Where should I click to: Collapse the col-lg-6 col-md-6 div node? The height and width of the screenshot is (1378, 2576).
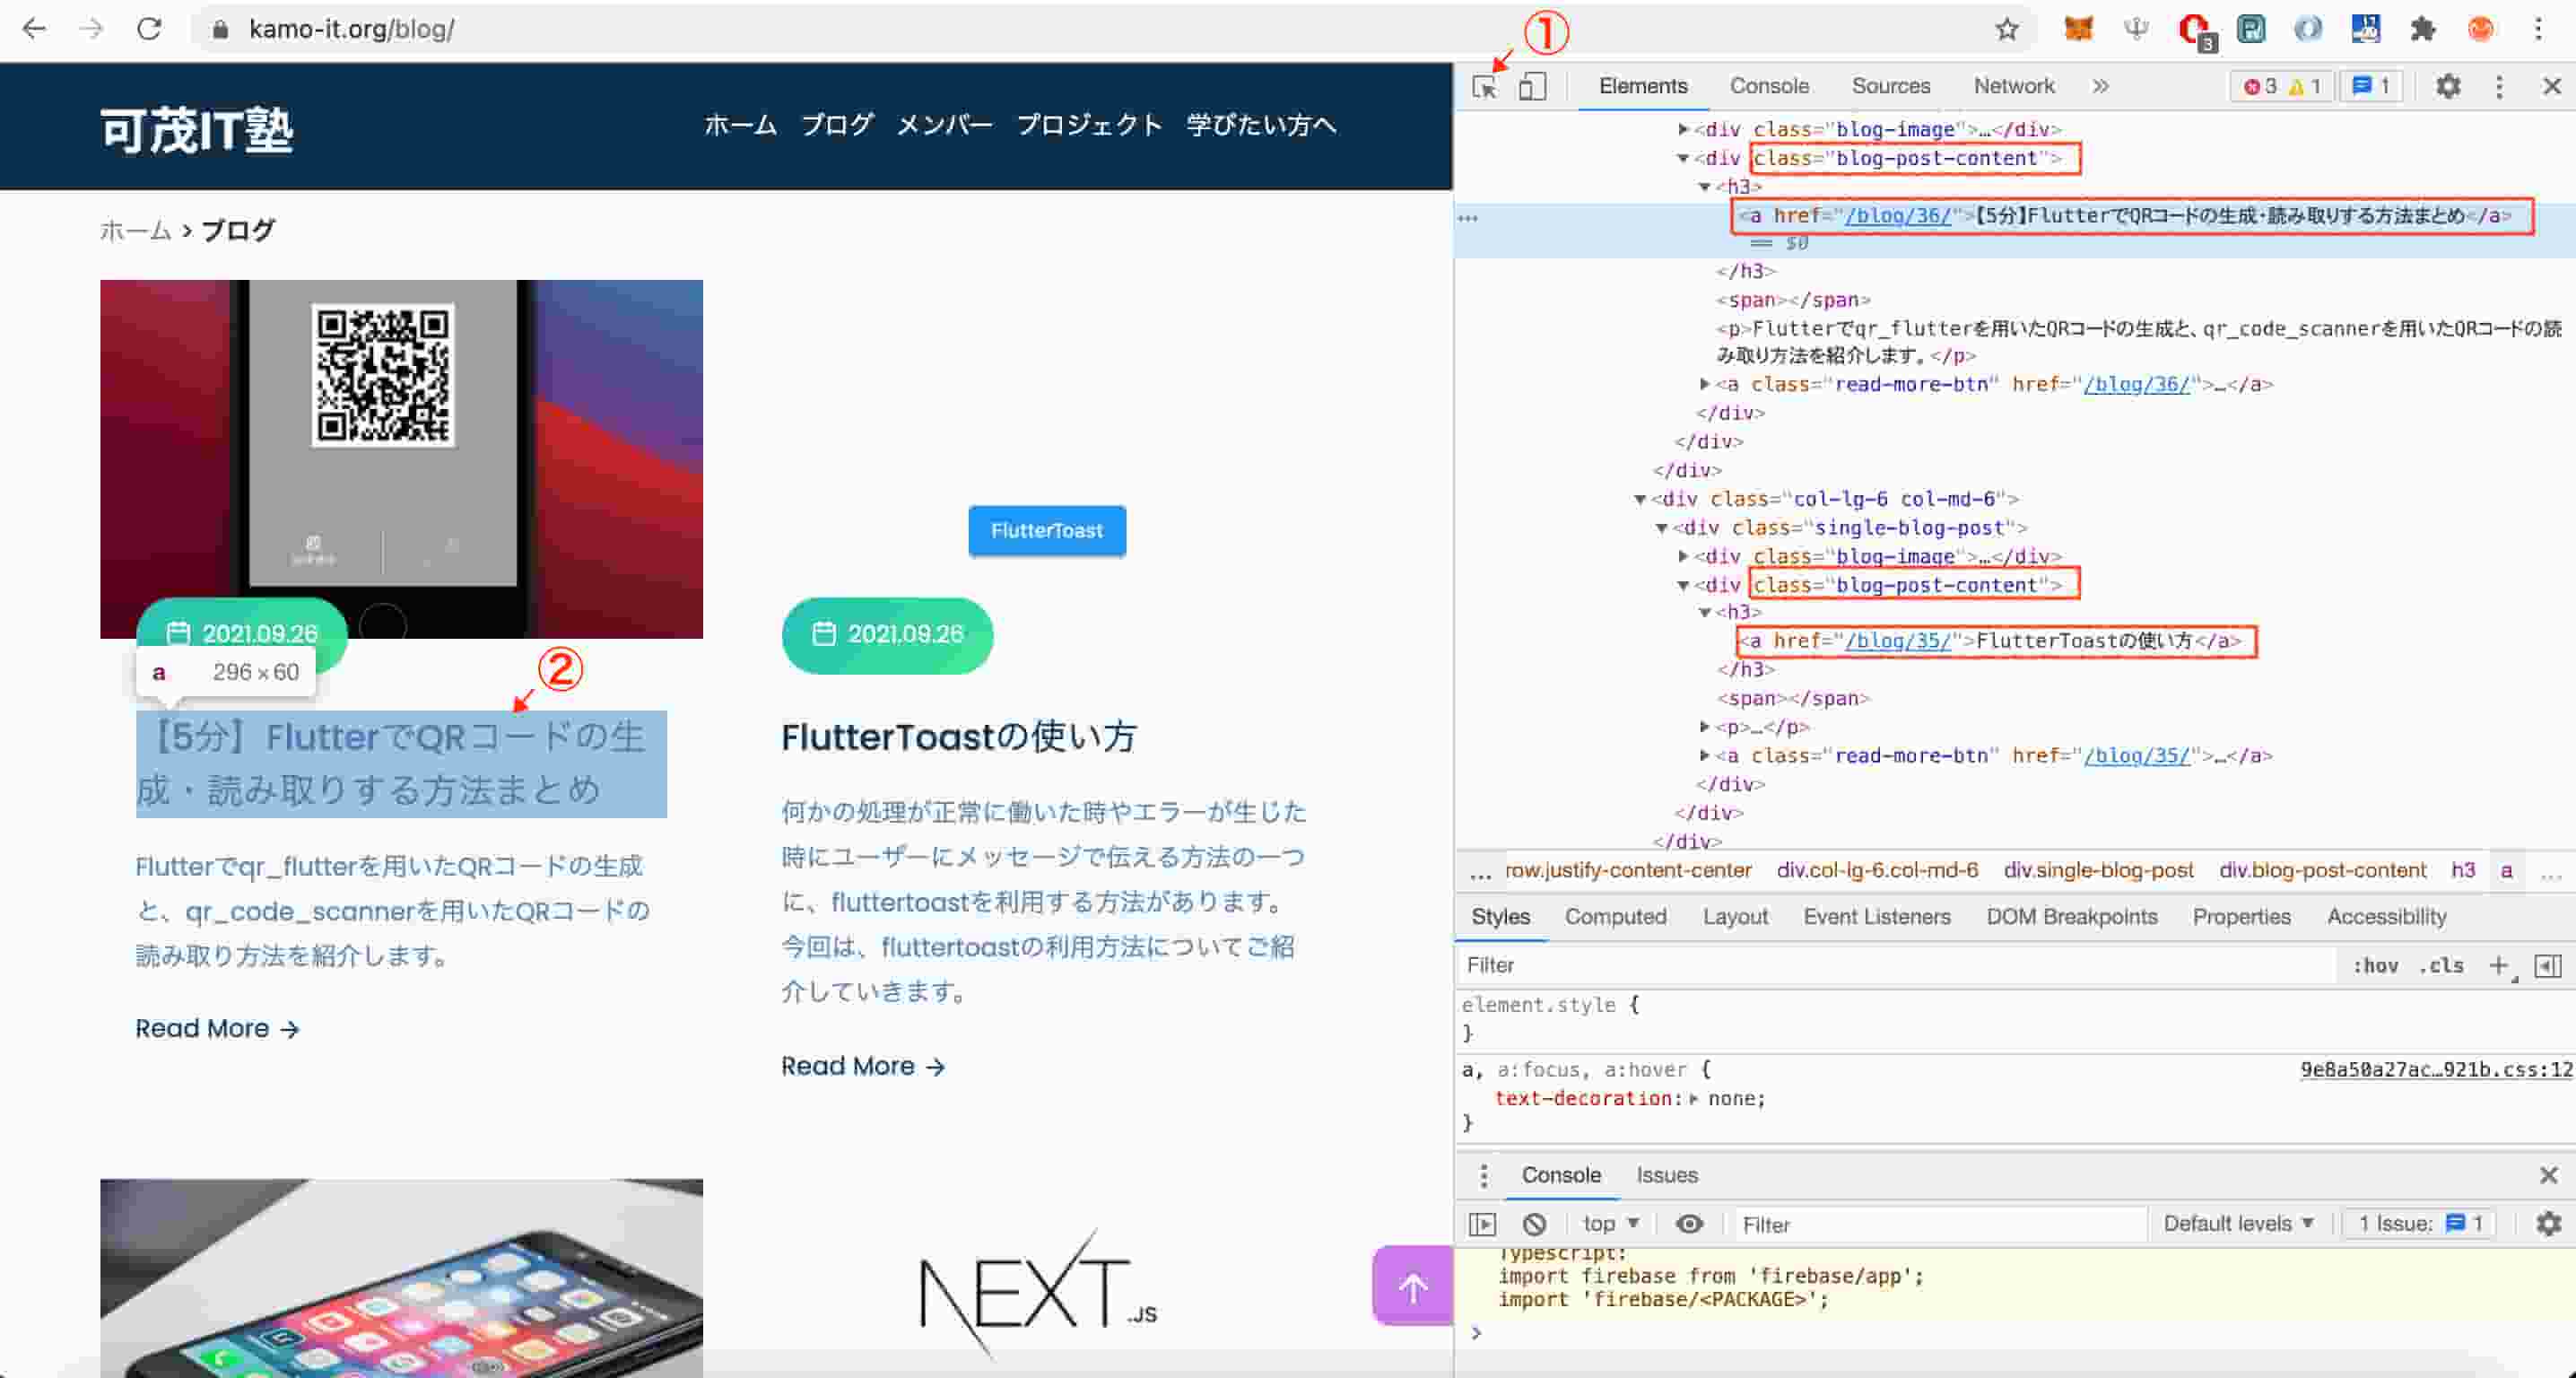(1640, 499)
